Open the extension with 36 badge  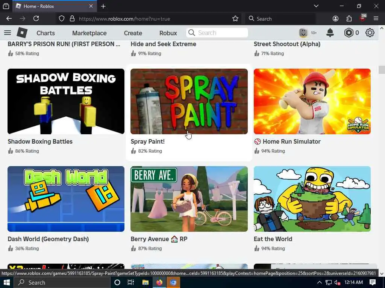pyautogui.click(x=363, y=18)
